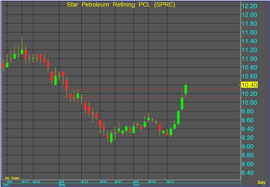The width and height of the screenshot is (270, 187).
Task: Click the 5/13 date label
Action: [x=85, y=182]
